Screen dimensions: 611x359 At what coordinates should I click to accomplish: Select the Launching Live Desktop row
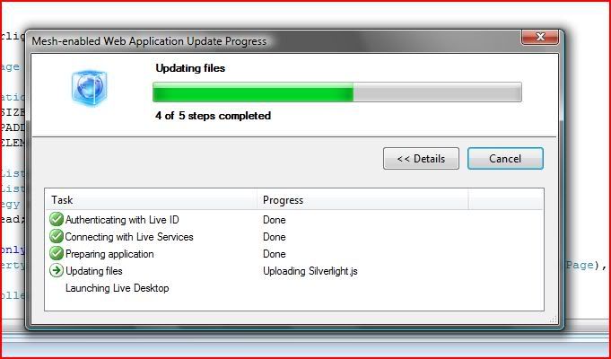294,288
